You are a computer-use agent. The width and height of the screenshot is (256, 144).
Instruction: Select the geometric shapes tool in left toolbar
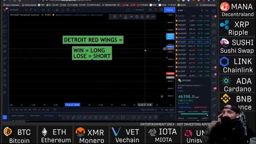5,31
